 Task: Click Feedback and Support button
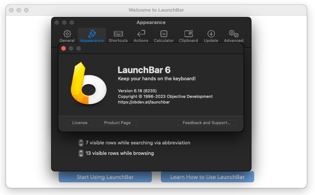click(x=206, y=123)
